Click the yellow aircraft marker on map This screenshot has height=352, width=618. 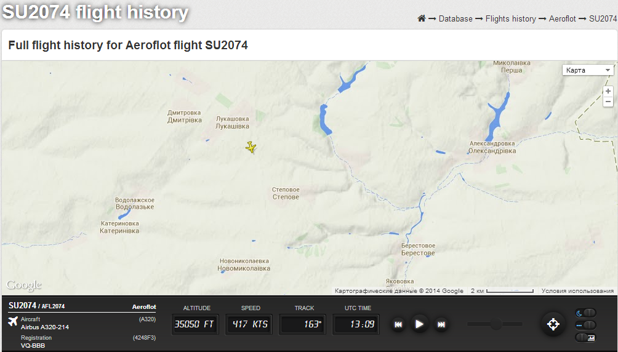pyautogui.click(x=251, y=148)
